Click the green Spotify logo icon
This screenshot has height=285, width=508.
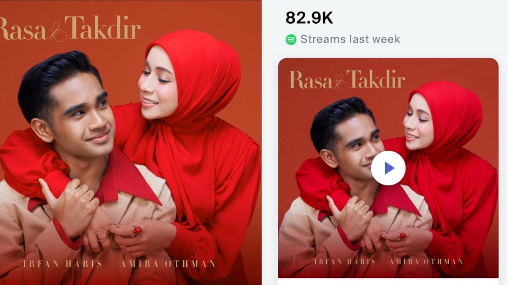(291, 40)
